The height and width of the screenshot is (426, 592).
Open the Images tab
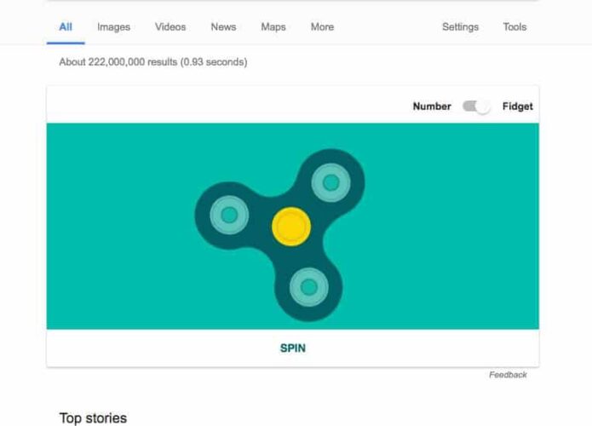(x=113, y=27)
